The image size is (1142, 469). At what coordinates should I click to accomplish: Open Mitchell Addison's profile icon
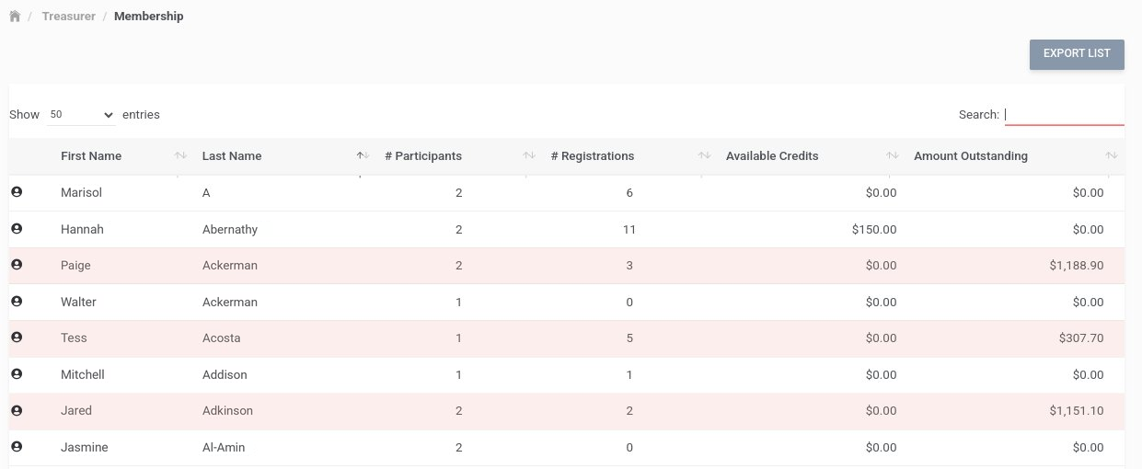[x=17, y=373]
